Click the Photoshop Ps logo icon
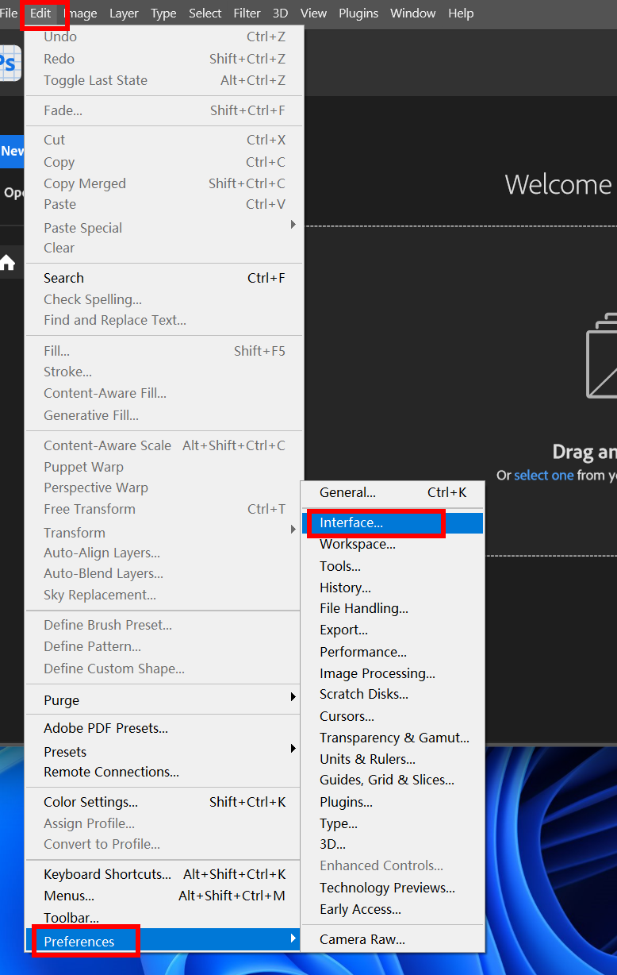The image size is (617, 975). point(10,63)
